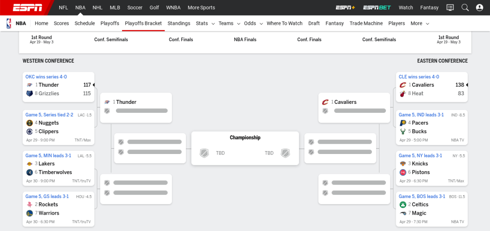Click the Draft tab in NBA subnav
The height and width of the screenshot is (231, 490).
tap(314, 23)
